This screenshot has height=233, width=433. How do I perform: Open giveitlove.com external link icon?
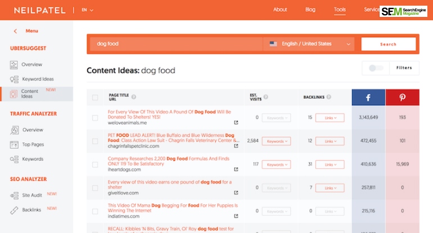pos(236,192)
